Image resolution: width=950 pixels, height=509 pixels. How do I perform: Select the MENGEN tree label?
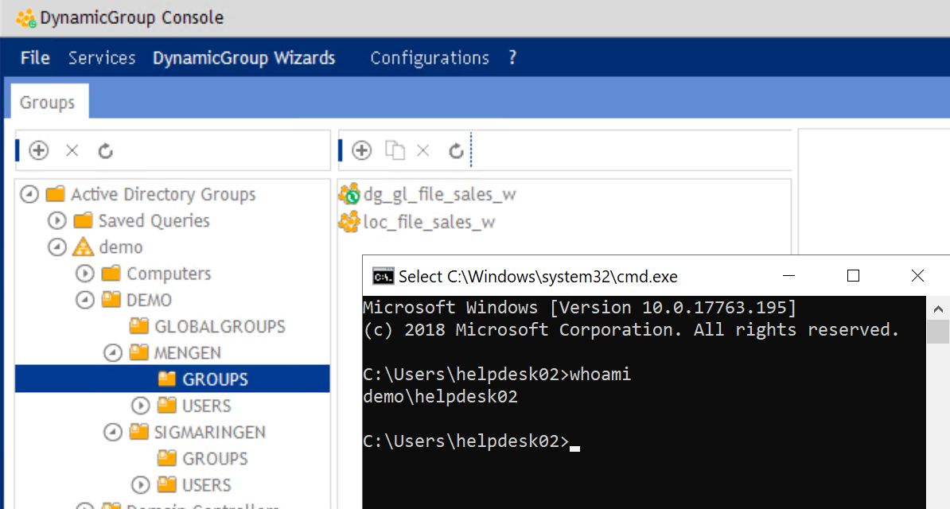pos(187,352)
